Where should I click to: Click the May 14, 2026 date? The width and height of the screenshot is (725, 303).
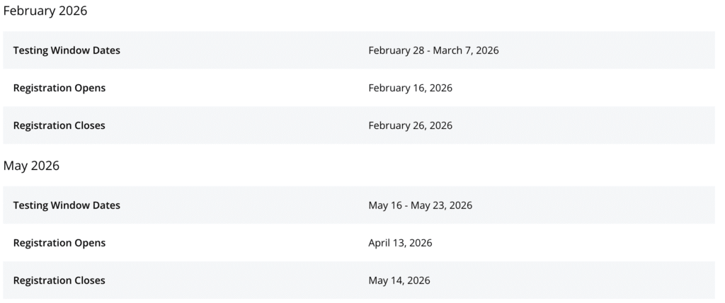(x=399, y=280)
